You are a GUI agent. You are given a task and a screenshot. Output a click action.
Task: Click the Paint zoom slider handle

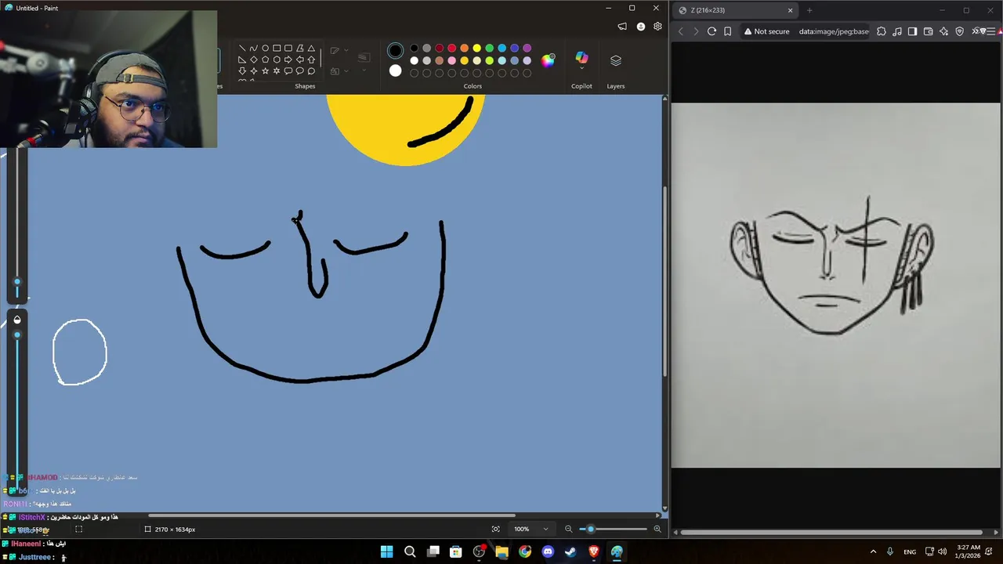click(x=591, y=529)
